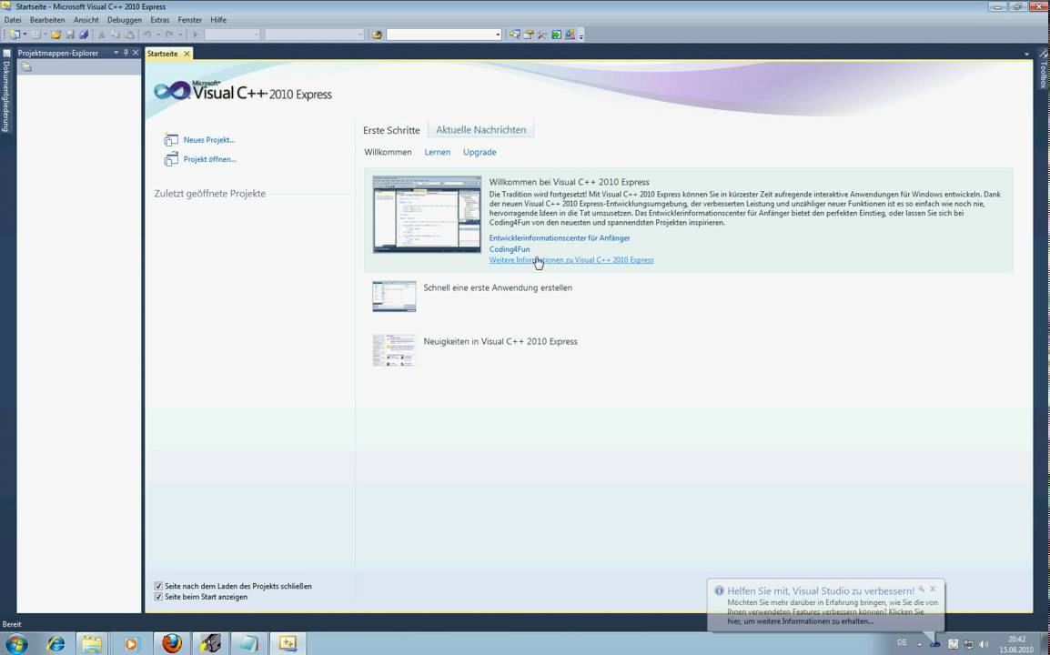The height and width of the screenshot is (655, 1050).
Task: Click the wrench icon in feedback balloon
Action: [922, 589]
